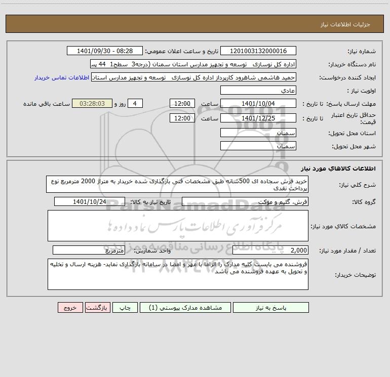Click the quantity field 2,000
This screenshot has width=390, height=377.
click(x=270, y=250)
